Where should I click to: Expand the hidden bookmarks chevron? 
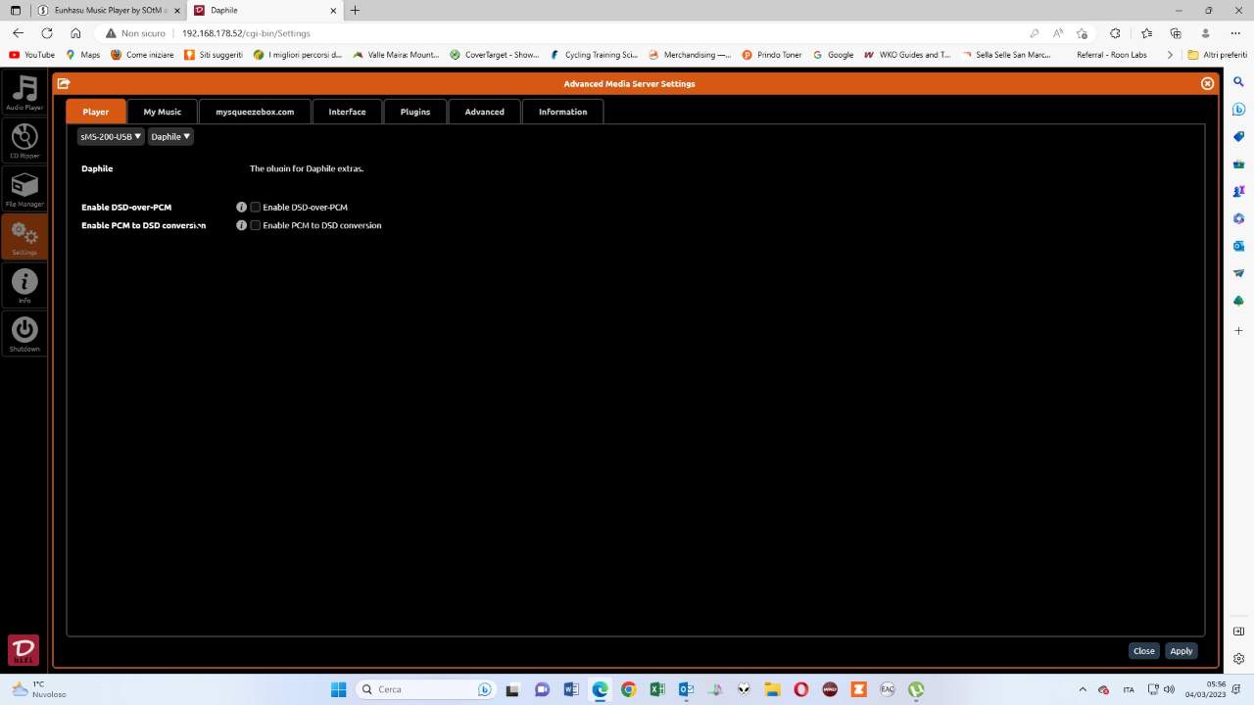click(x=1169, y=55)
